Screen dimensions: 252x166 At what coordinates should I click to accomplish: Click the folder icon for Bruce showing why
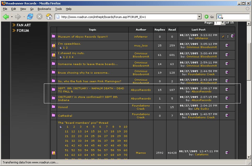coord(54,72)
